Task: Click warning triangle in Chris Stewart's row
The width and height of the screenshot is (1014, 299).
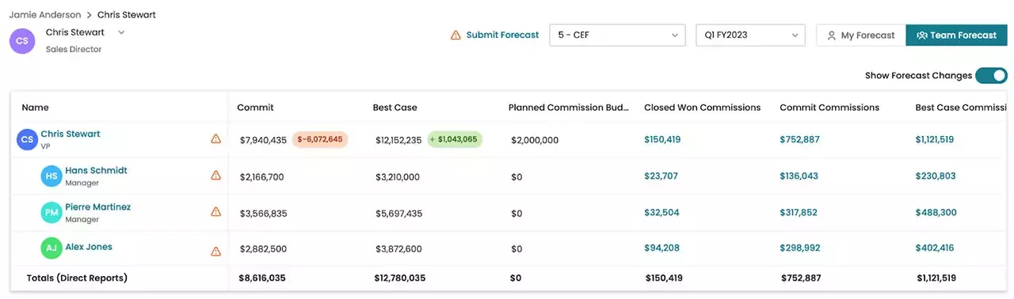Action: [215, 139]
